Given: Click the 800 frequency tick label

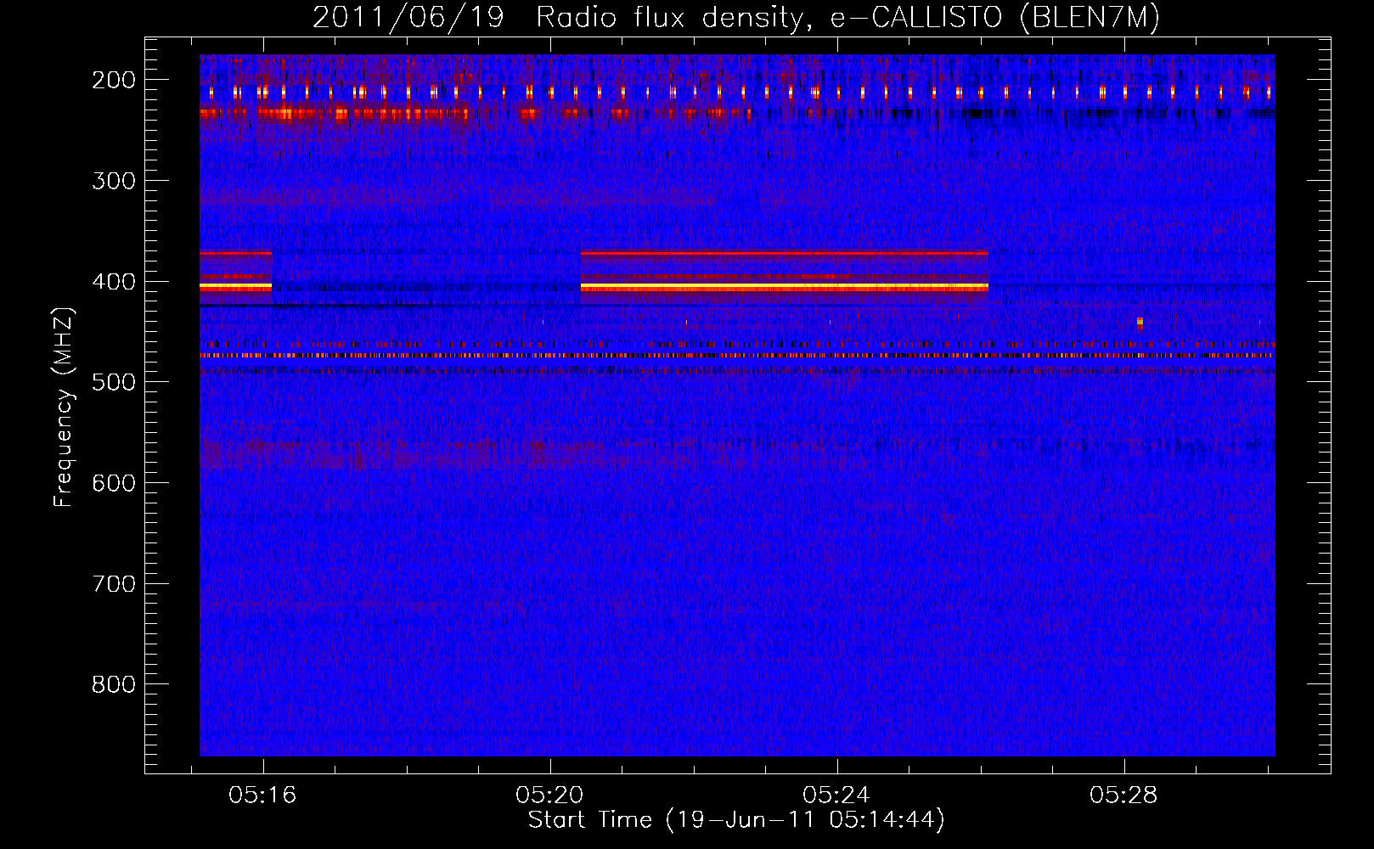Looking at the screenshot, I should [114, 684].
